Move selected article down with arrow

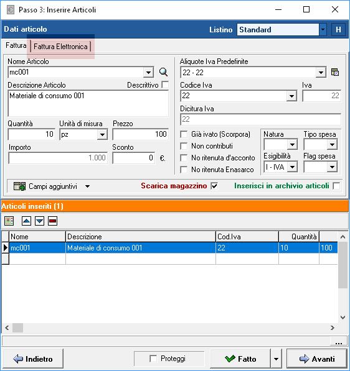click(x=39, y=221)
